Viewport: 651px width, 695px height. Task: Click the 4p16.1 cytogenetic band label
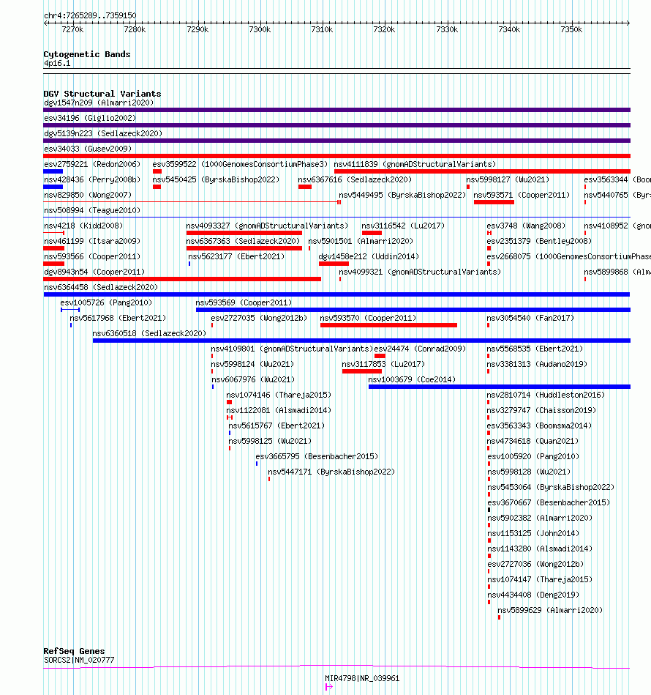pyautogui.click(x=57, y=64)
